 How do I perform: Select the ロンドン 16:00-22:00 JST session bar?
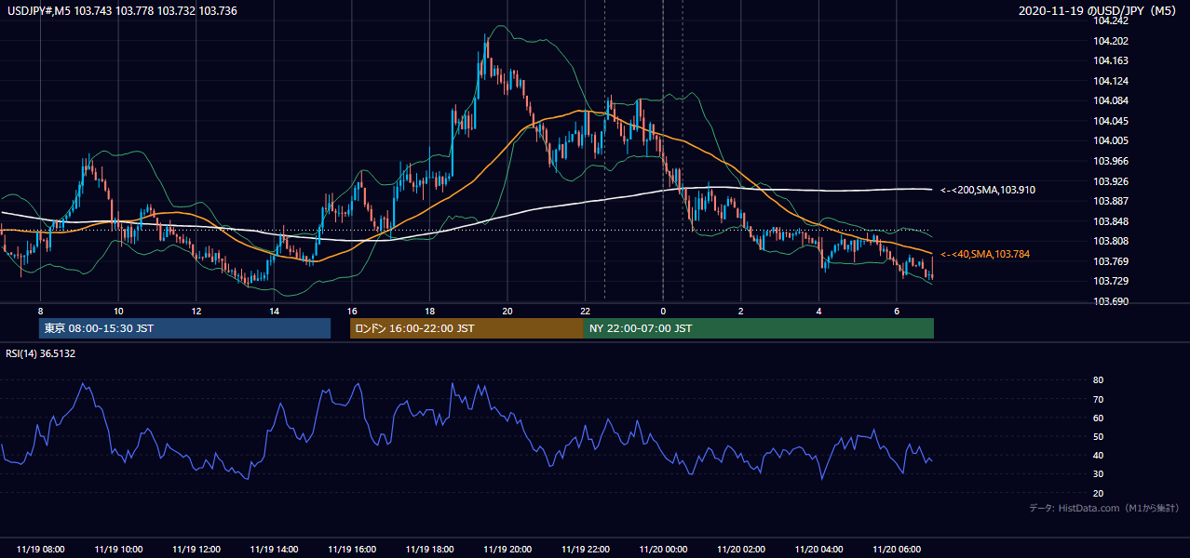[x=467, y=328]
